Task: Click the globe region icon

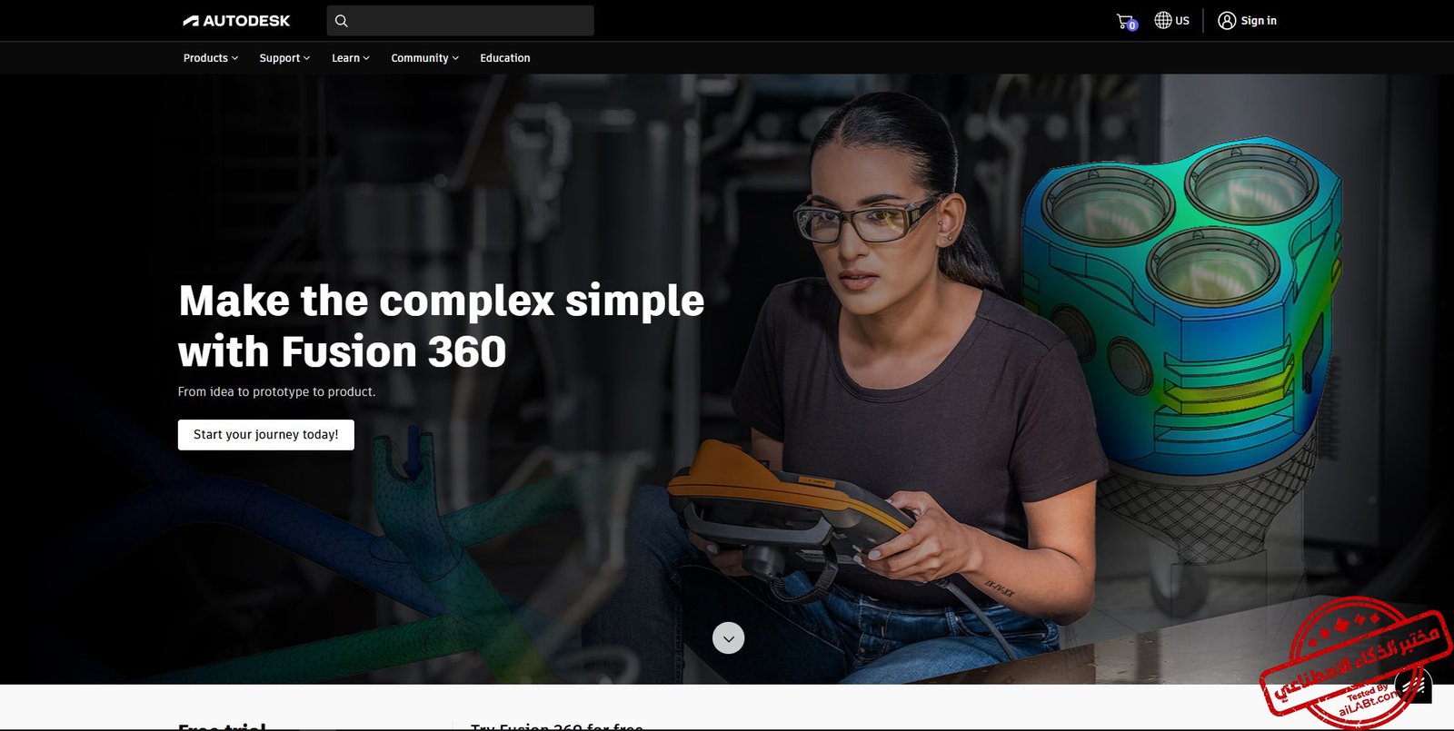Action: pyautogui.click(x=1162, y=20)
